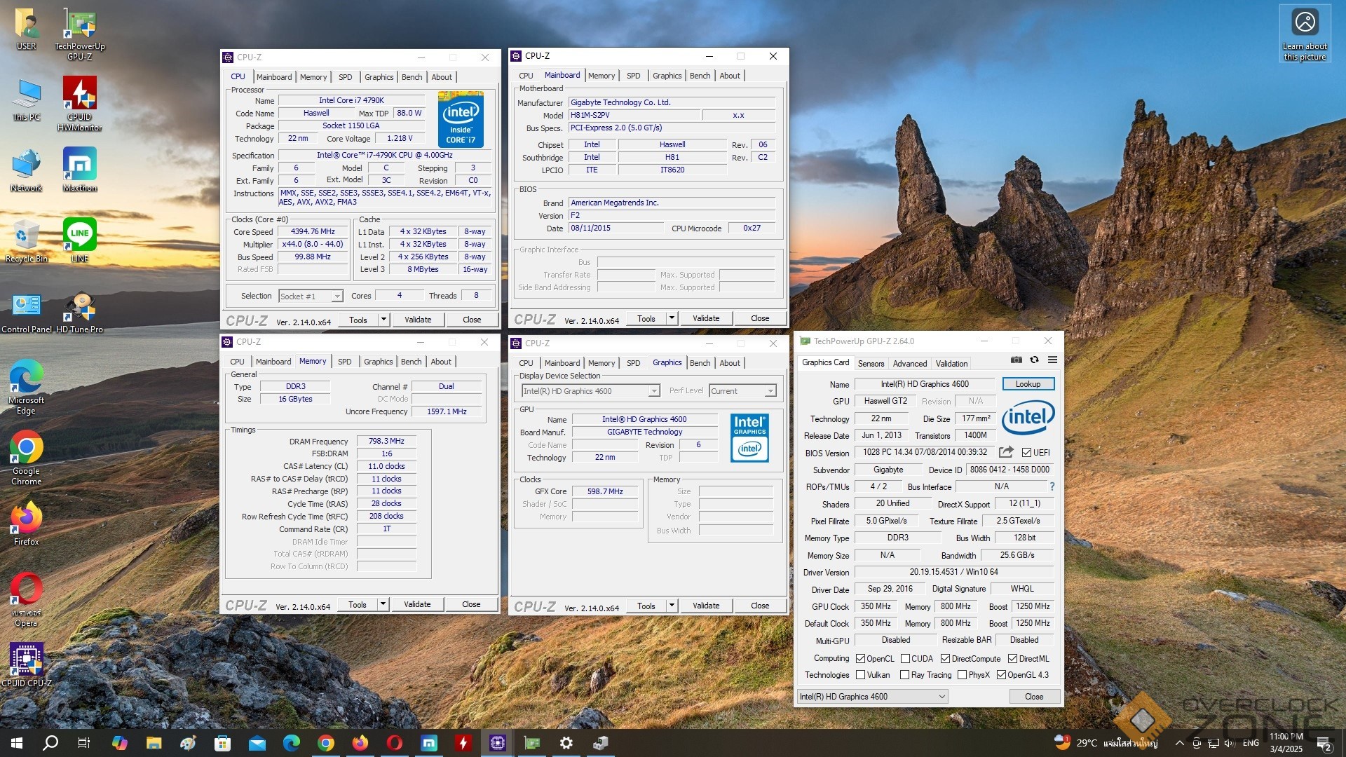Switch to Sensors tab in GPU-Z
Viewport: 1346px width, 757px height.
871,363
